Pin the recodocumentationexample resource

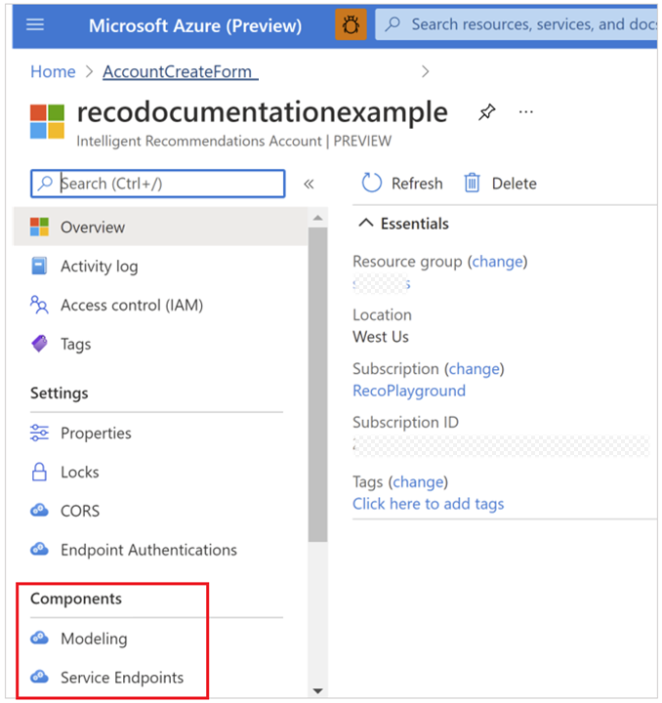487,111
